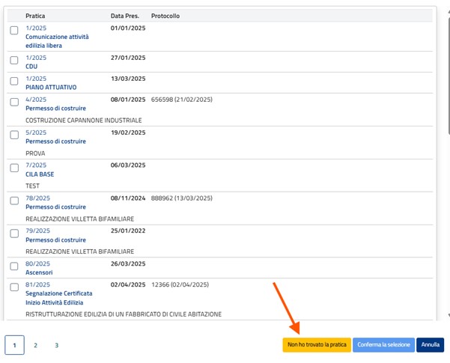Select checkbox for 81/2025 Segnalazione Certificata
The width and height of the screenshot is (450, 363).
click(x=14, y=288)
